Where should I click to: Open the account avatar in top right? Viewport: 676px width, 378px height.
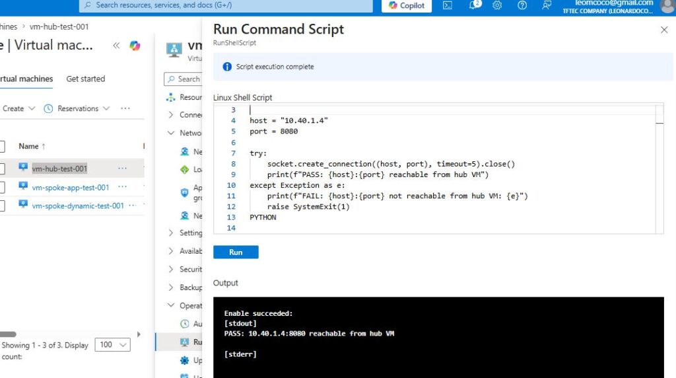pyautogui.click(x=667, y=6)
